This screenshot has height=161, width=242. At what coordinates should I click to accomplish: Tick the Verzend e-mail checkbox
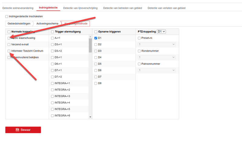point(9,44)
